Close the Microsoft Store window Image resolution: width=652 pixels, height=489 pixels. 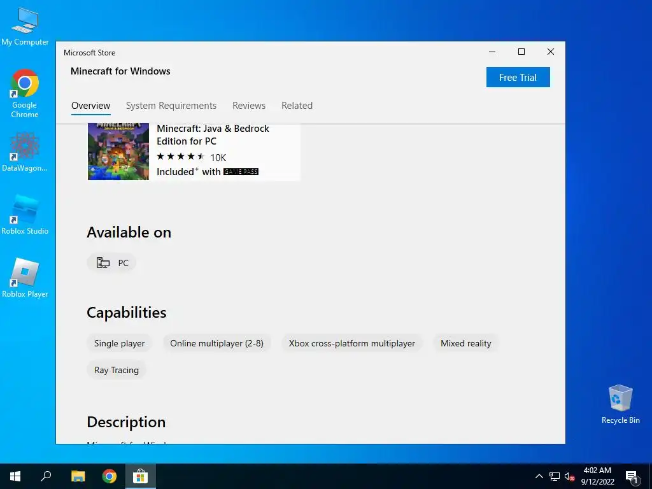pyautogui.click(x=551, y=52)
